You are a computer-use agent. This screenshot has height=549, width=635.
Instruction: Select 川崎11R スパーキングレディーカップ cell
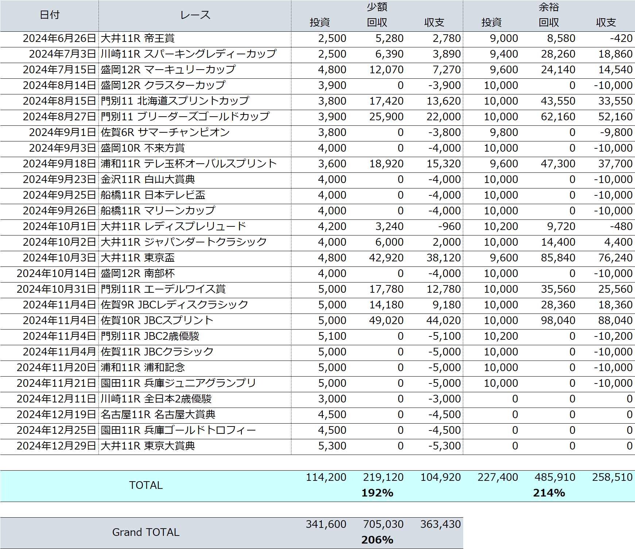point(189,54)
